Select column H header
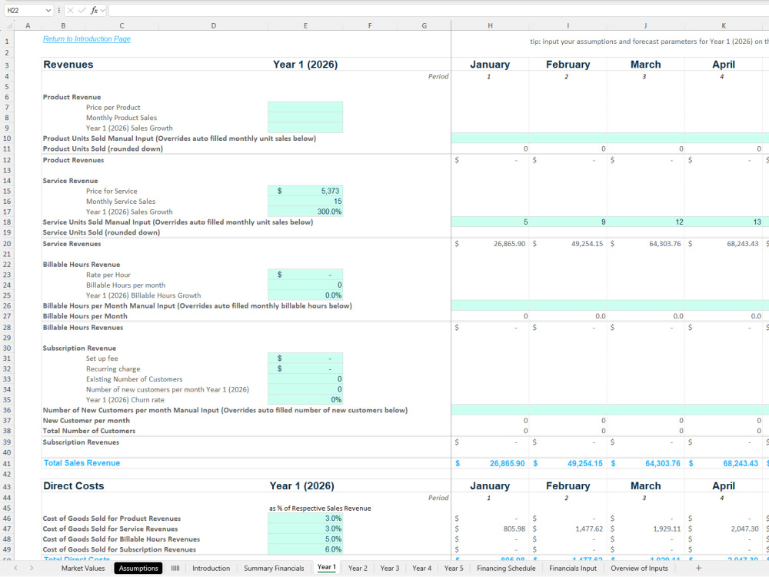The image size is (769, 577). click(x=490, y=25)
